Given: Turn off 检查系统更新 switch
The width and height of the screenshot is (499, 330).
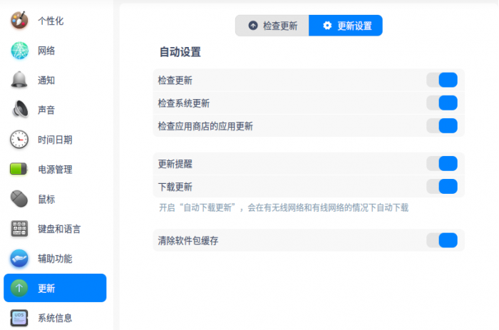Looking at the screenshot, I should (x=442, y=103).
